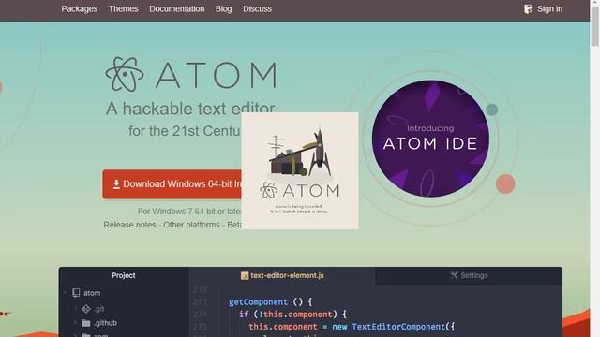Expand the .github folder arrow

tap(75, 323)
